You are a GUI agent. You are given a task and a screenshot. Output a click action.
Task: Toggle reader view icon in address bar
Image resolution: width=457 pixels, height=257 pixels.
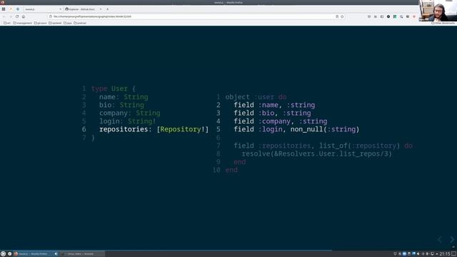point(337,16)
